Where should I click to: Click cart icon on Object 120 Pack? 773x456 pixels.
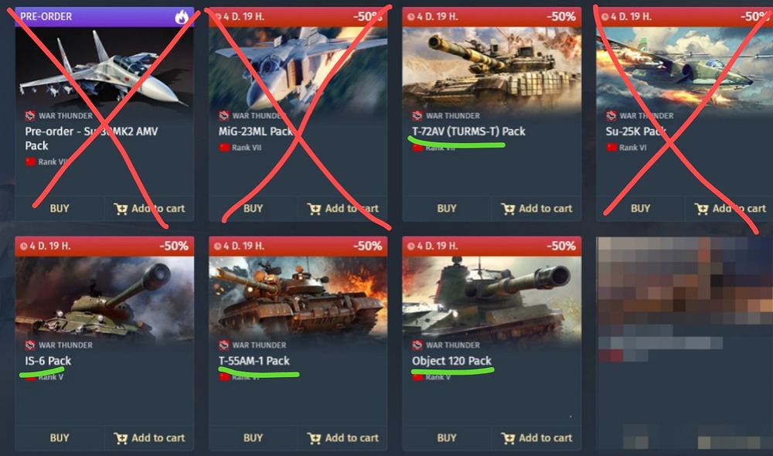[x=508, y=438]
